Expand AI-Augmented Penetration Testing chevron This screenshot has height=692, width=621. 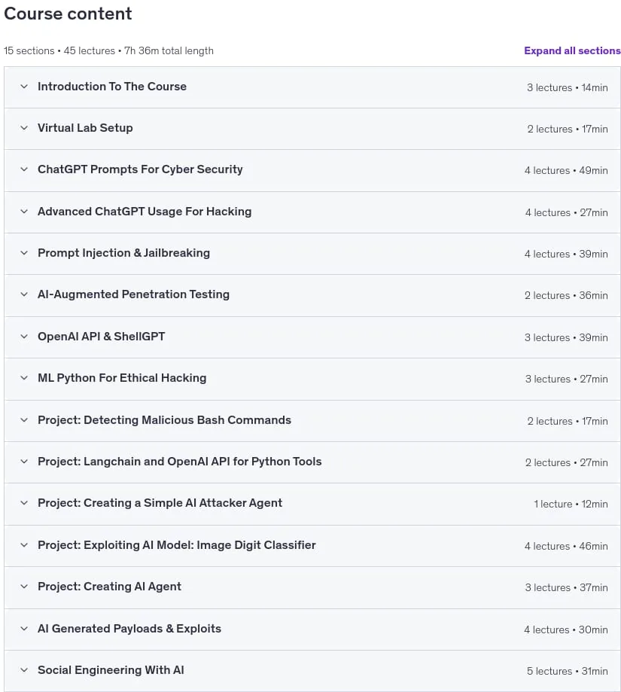[24, 294]
